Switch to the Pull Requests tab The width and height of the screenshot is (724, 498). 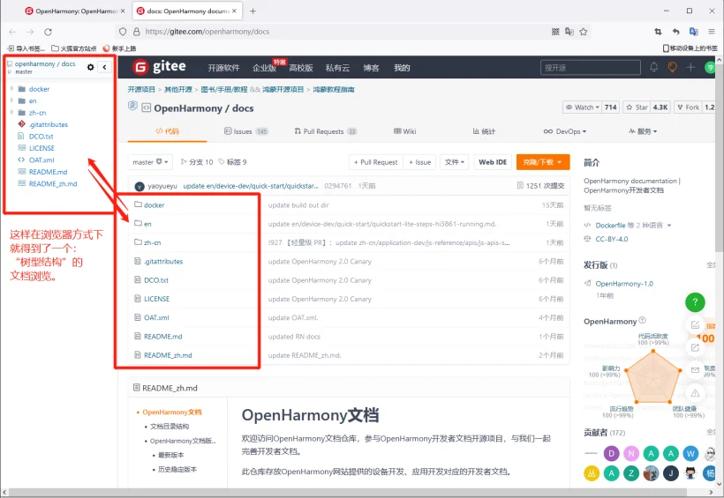[x=326, y=131]
